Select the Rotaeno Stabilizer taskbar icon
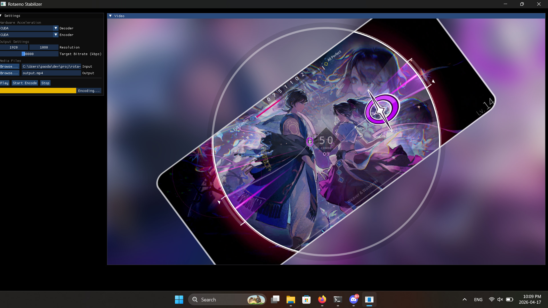This screenshot has width=548, height=308. tap(369, 300)
